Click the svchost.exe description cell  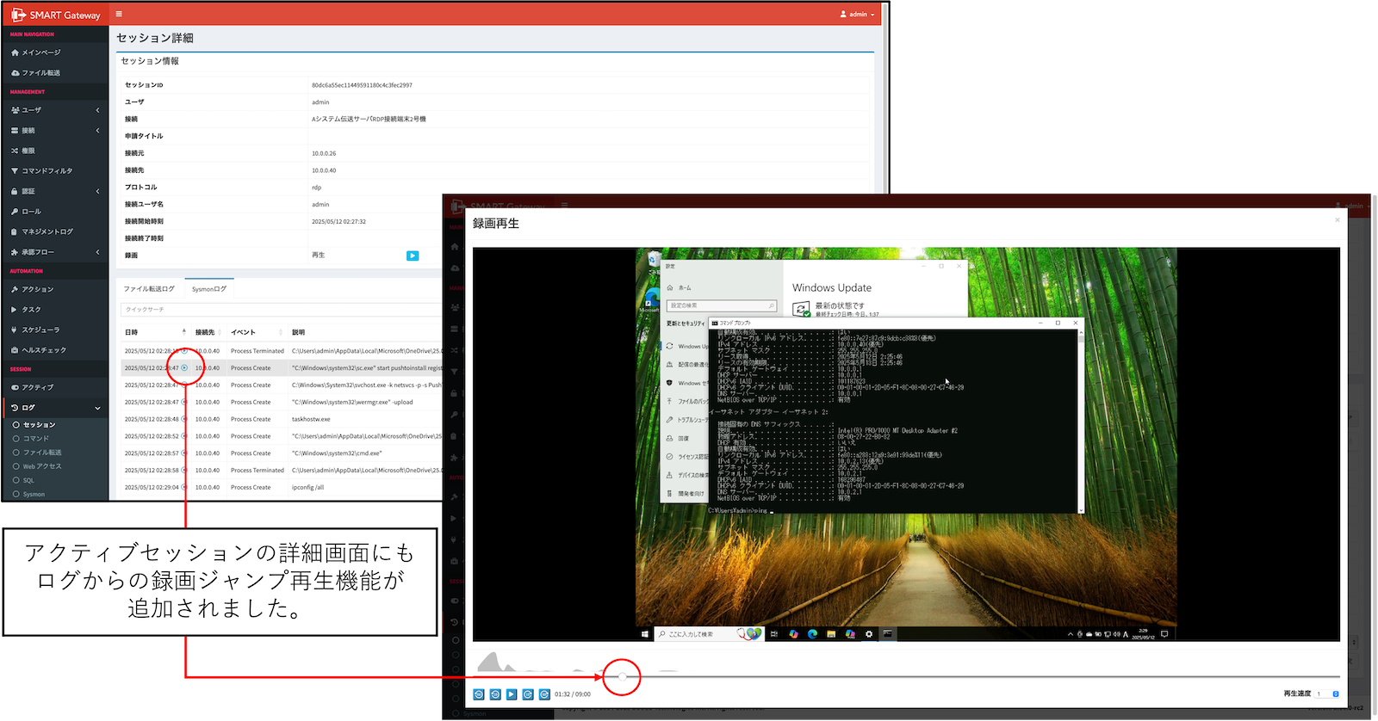pos(367,385)
